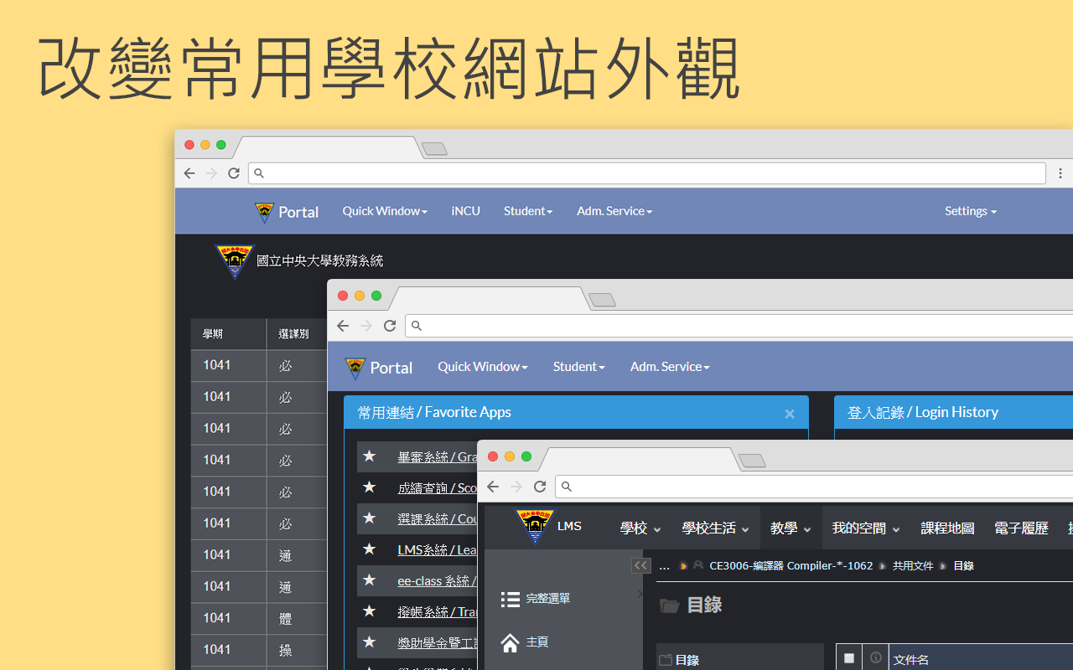Go back in the rear Portal browser window

(189, 173)
